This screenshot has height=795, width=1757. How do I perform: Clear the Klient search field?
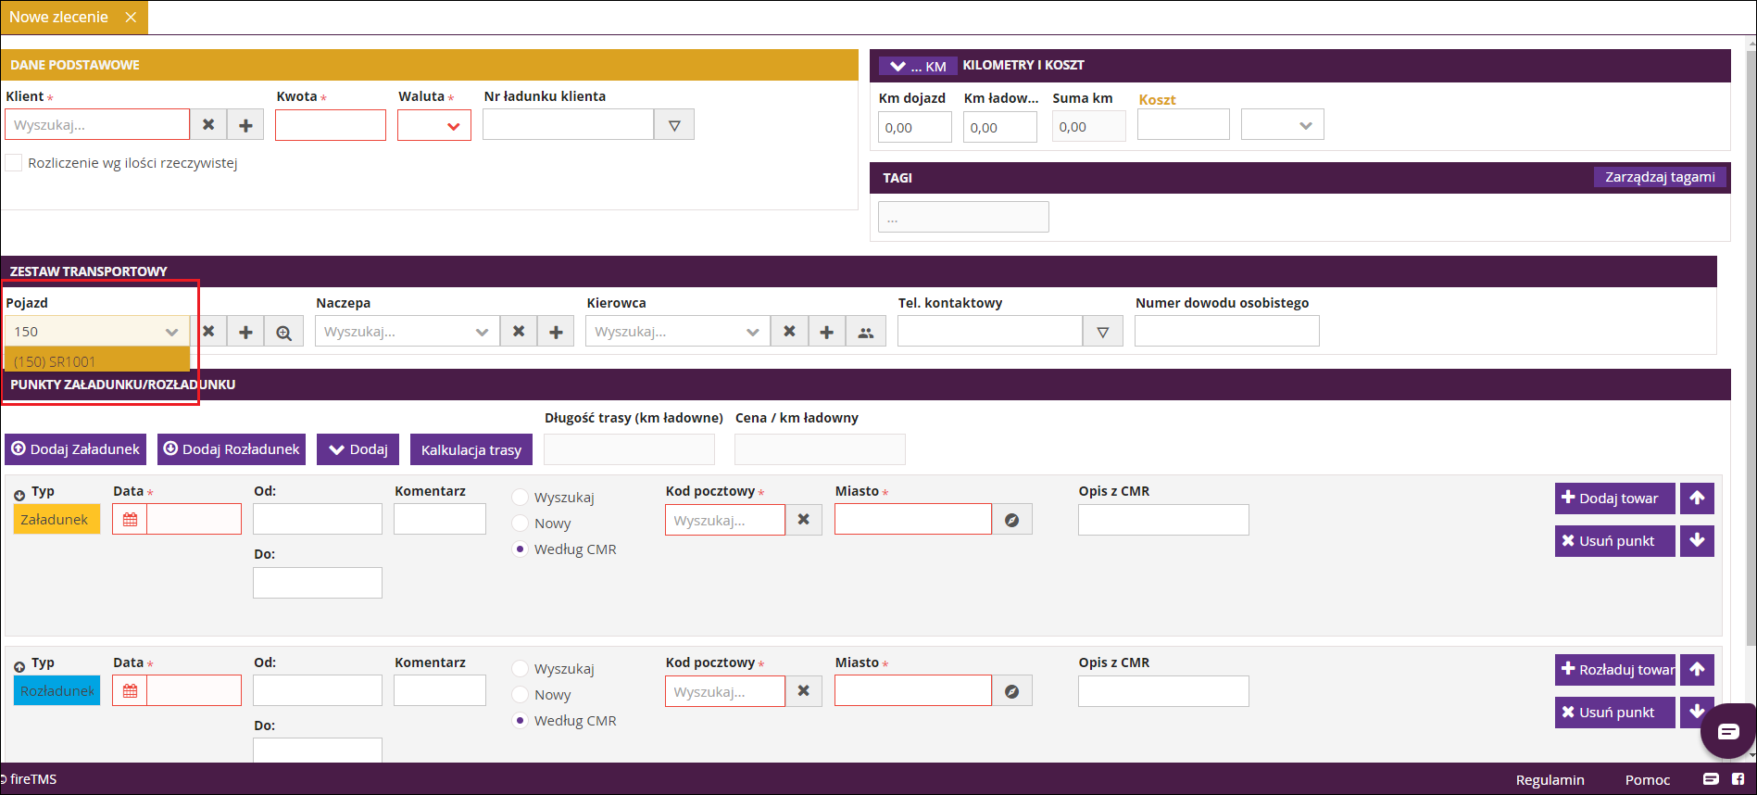click(208, 125)
